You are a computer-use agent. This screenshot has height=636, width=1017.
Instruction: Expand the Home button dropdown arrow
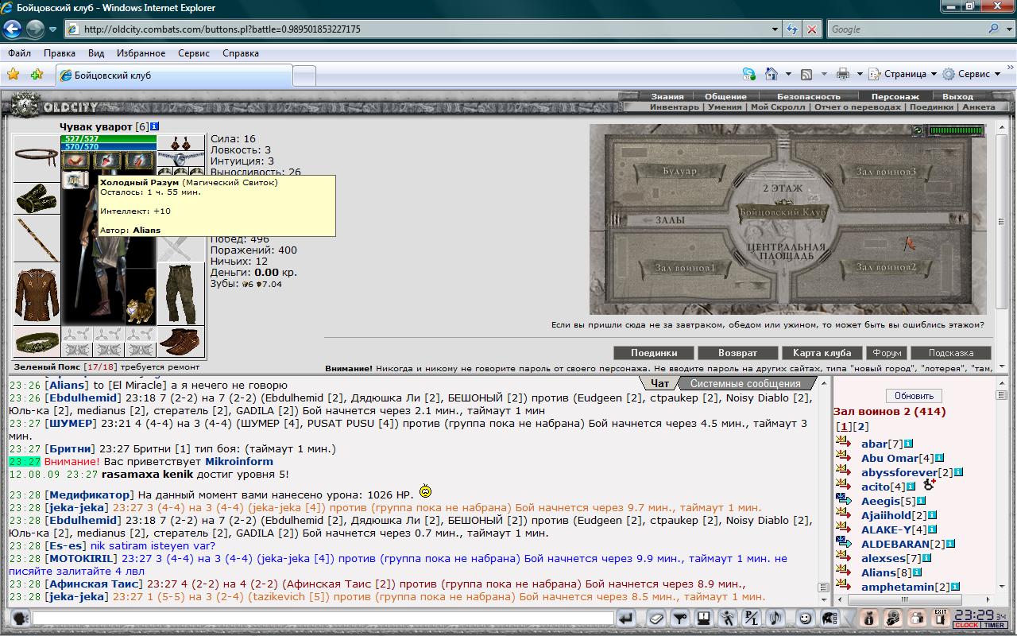[788, 74]
